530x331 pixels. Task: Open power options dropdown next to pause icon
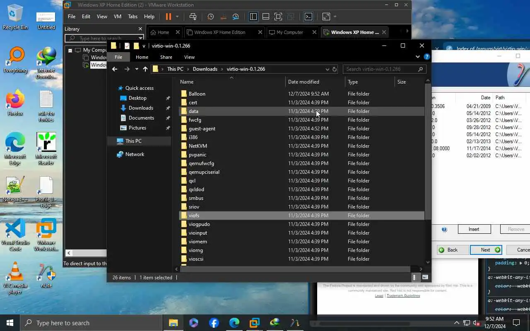177,17
